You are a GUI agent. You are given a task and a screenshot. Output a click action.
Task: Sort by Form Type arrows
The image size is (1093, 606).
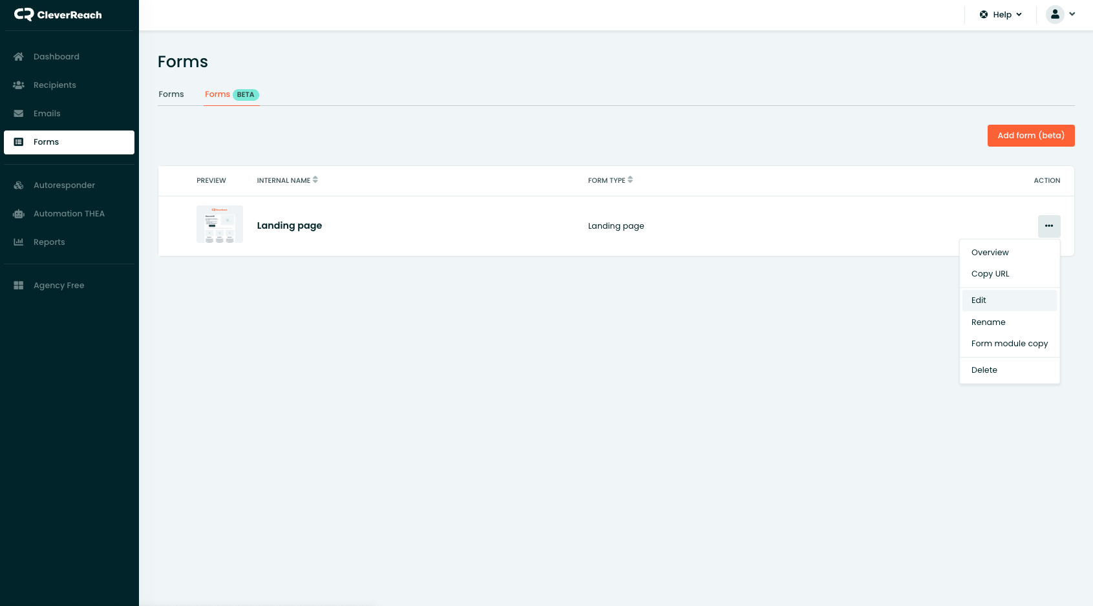(x=630, y=180)
